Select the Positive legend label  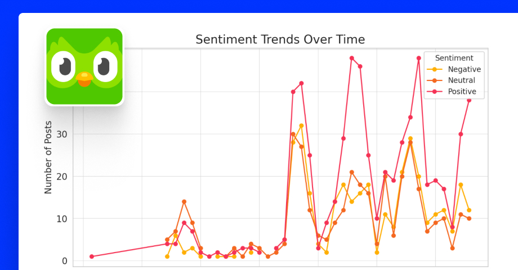[462, 92]
